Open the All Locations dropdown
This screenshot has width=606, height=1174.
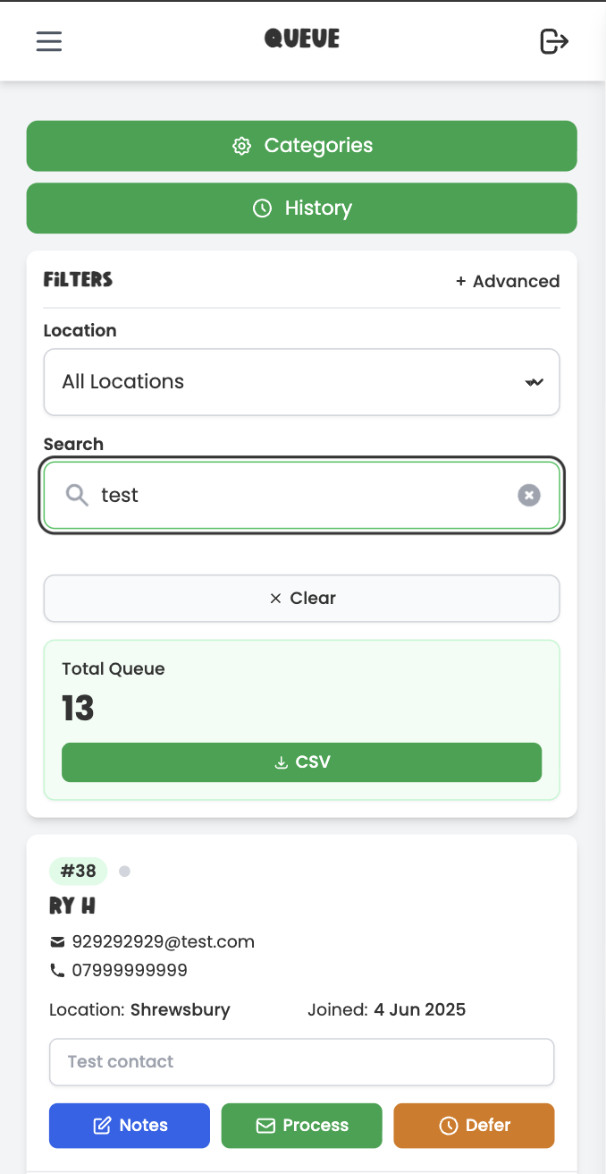pyautogui.click(x=286, y=382)
